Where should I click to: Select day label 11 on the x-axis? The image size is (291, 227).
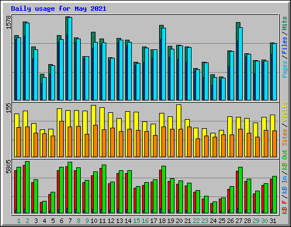click(102, 221)
